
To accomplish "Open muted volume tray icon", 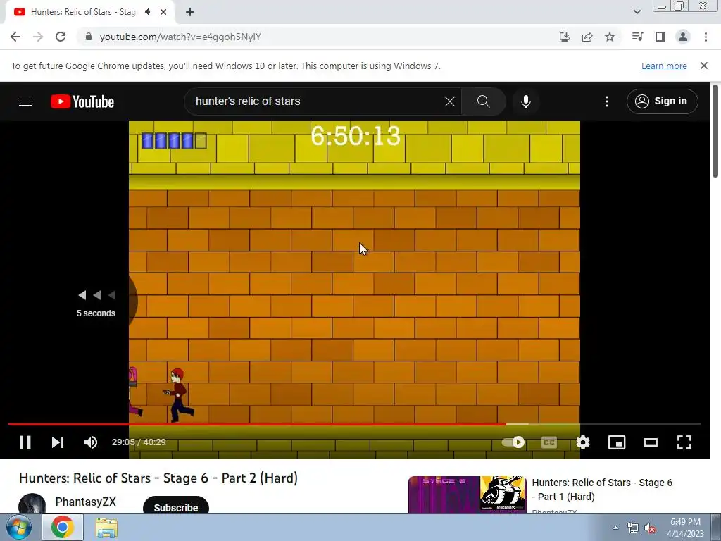I will click(x=650, y=528).
